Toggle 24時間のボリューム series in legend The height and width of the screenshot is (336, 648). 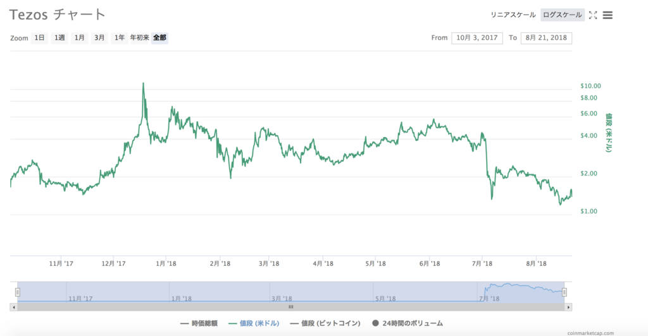[408, 323]
